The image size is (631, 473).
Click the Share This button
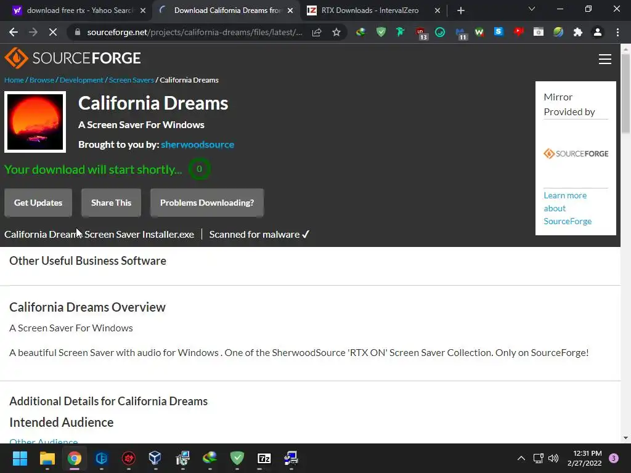pyautogui.click(x=111, y=203)
